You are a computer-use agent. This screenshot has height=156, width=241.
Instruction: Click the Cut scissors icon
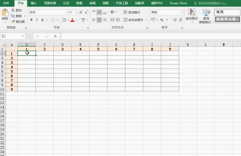[13, 10]
